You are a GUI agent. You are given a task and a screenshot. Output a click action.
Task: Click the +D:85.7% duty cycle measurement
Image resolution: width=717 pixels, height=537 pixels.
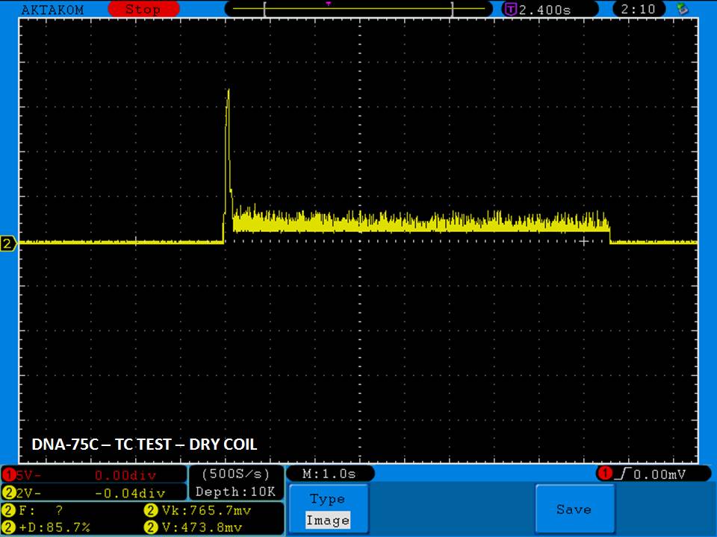click(x=49, y=527)
